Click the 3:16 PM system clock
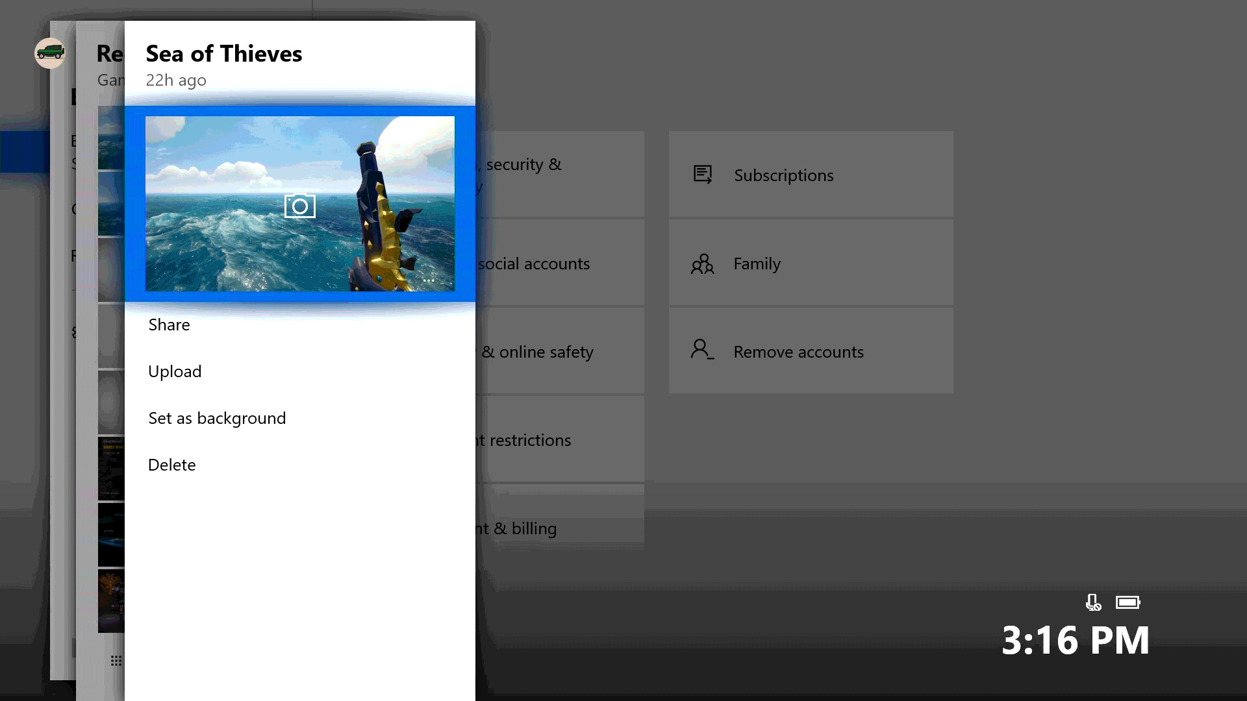 1075,639
